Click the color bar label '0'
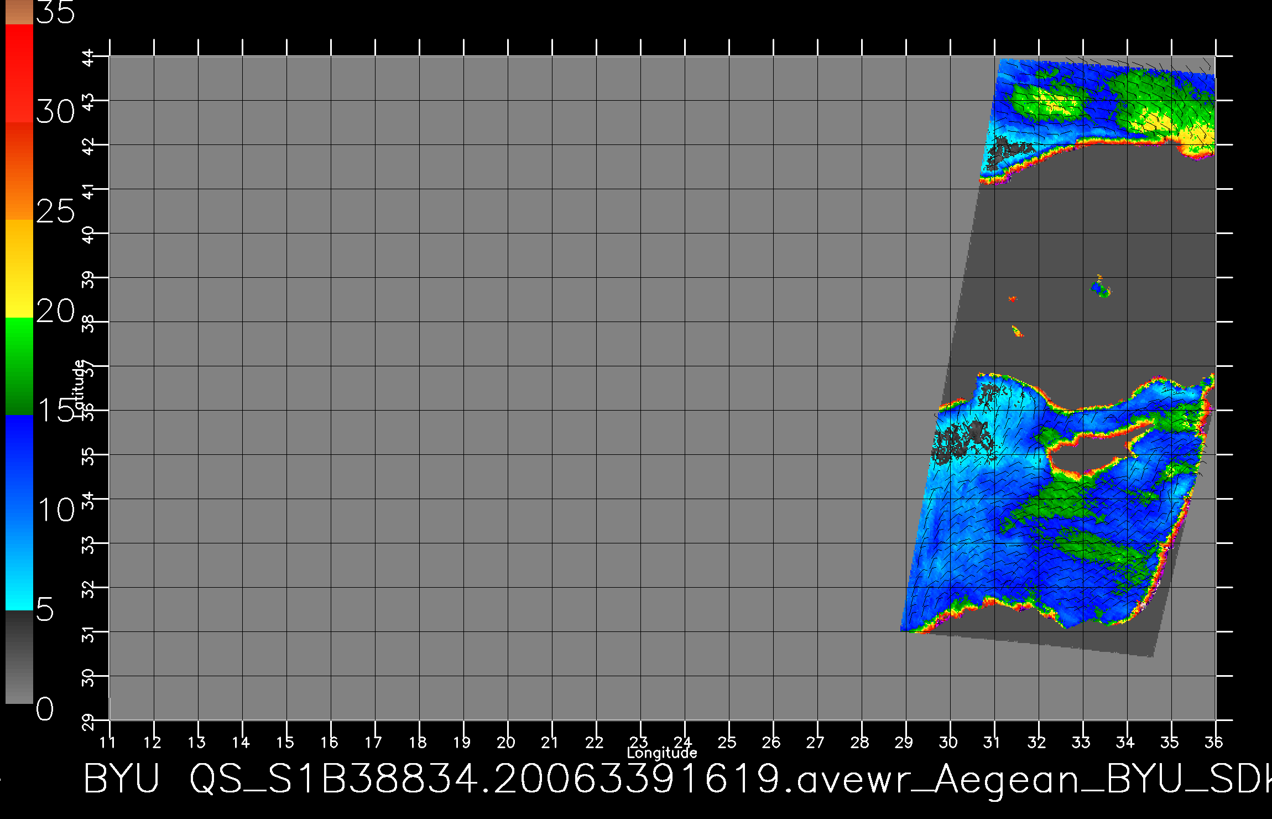1272x819 pixels. pyautogui.click(x=45, y=709)
